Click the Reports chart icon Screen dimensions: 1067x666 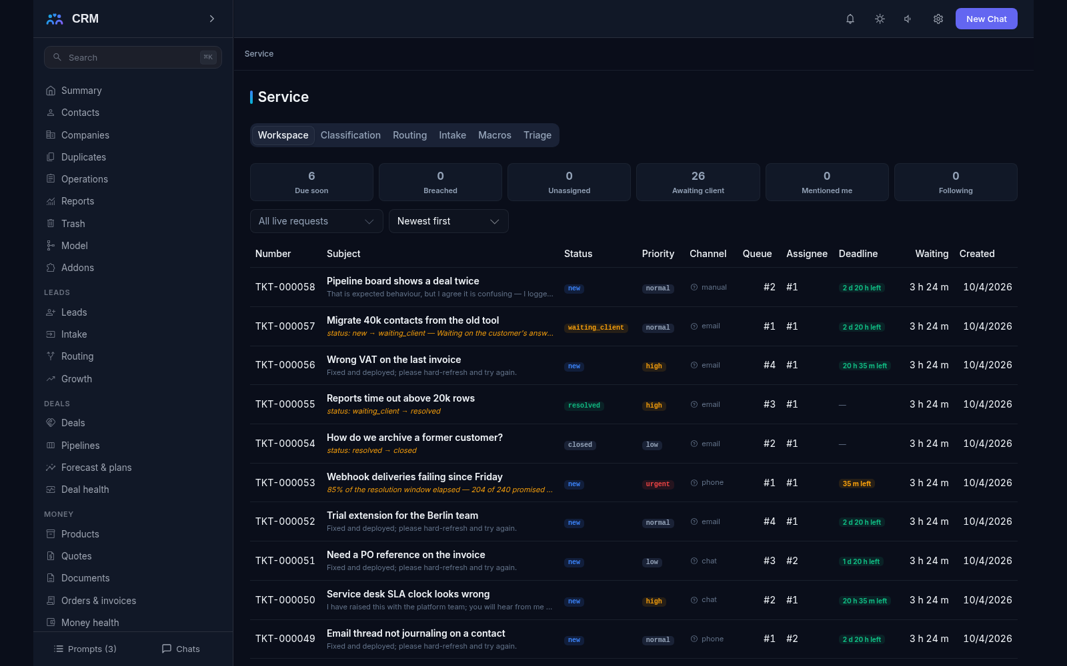point(51,201)
